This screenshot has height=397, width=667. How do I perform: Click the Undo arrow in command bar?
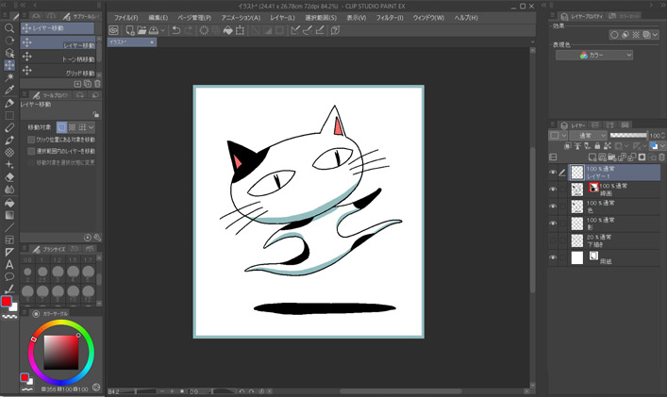pyautogui.click(x=177, y=31)
